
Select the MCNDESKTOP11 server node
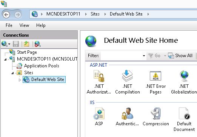point(47,59)
